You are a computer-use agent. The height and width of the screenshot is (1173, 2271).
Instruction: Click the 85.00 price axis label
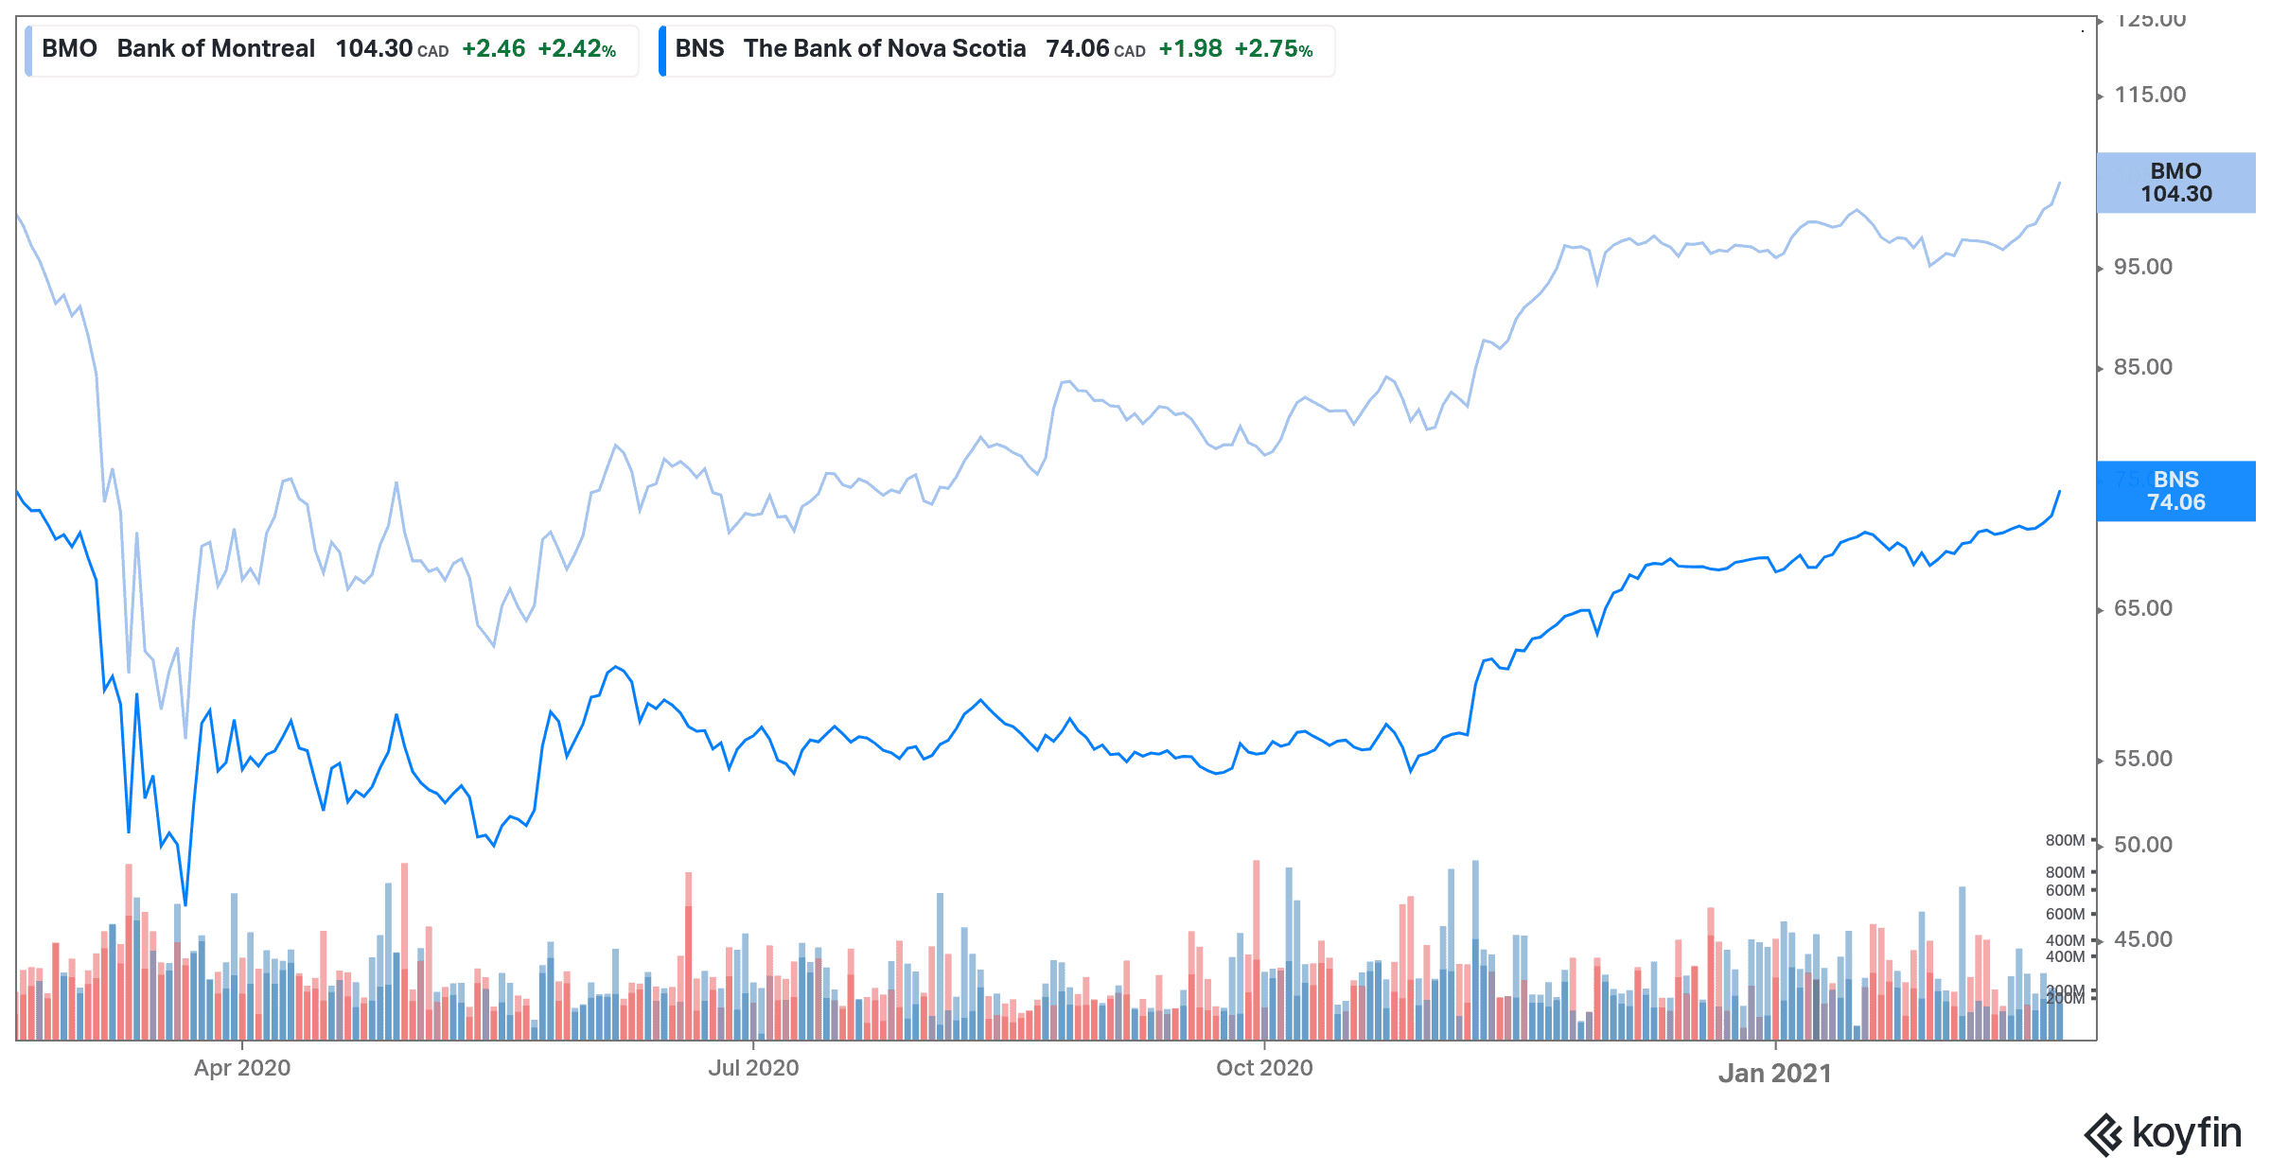2143,367
